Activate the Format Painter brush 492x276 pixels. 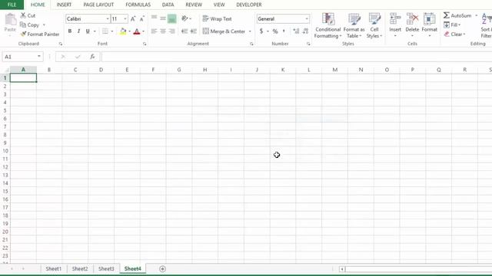[23, 34]
